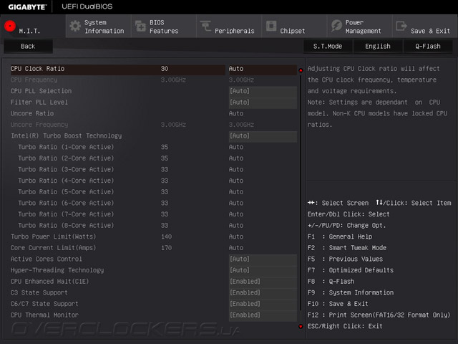The image size is (458, 344).
Task: Open the M.I.T. tab
Action: [33, 26]
